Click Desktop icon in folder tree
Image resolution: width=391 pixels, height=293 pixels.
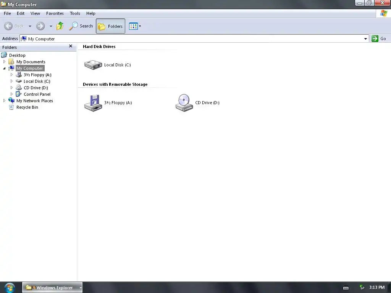(x=4, y=55)
